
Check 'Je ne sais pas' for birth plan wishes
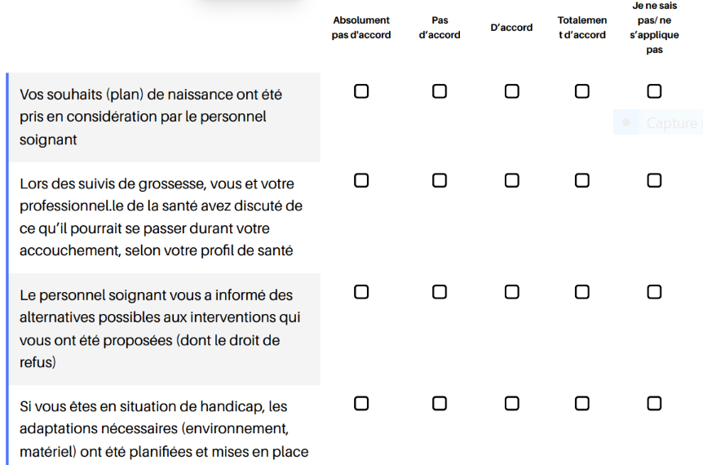tap(654, 91)
